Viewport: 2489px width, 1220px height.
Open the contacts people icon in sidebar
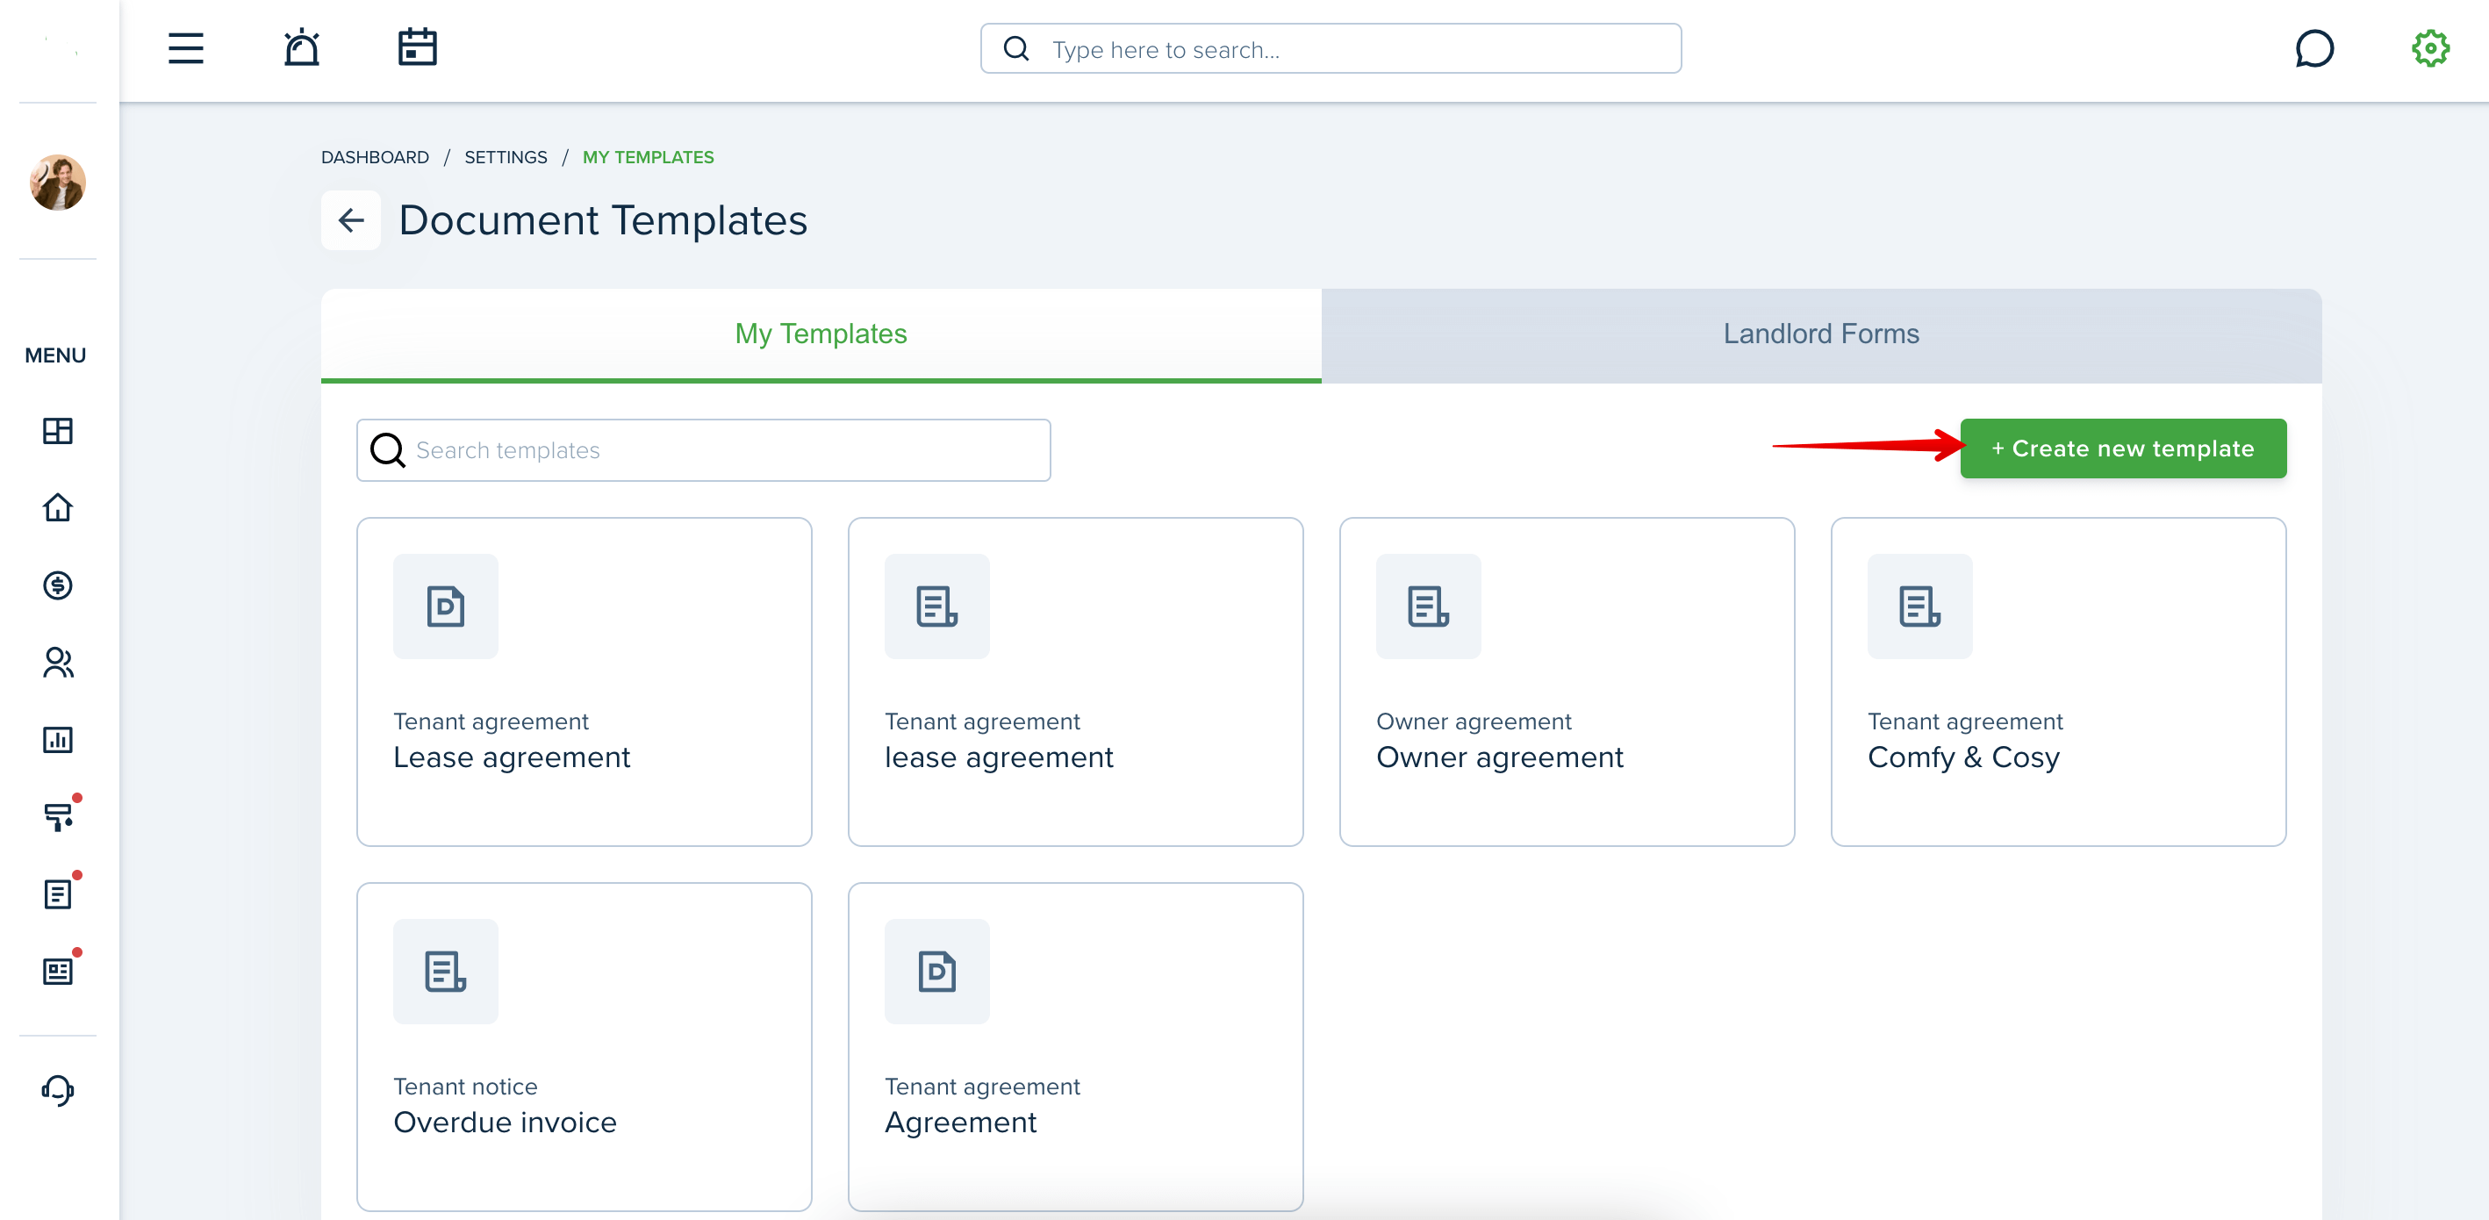(58, 663)
